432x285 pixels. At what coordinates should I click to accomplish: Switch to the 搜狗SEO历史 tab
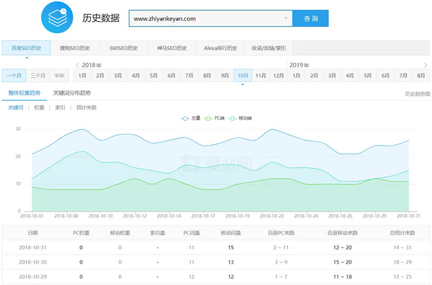click(75, 48)
